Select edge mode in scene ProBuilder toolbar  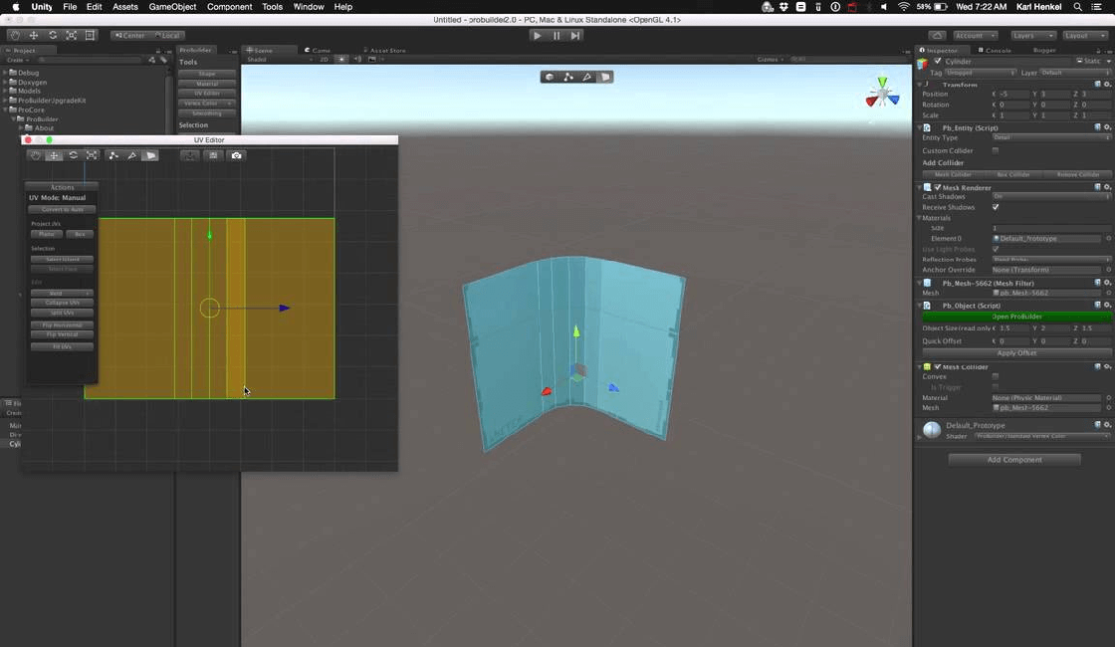click(x=586, y=77)
